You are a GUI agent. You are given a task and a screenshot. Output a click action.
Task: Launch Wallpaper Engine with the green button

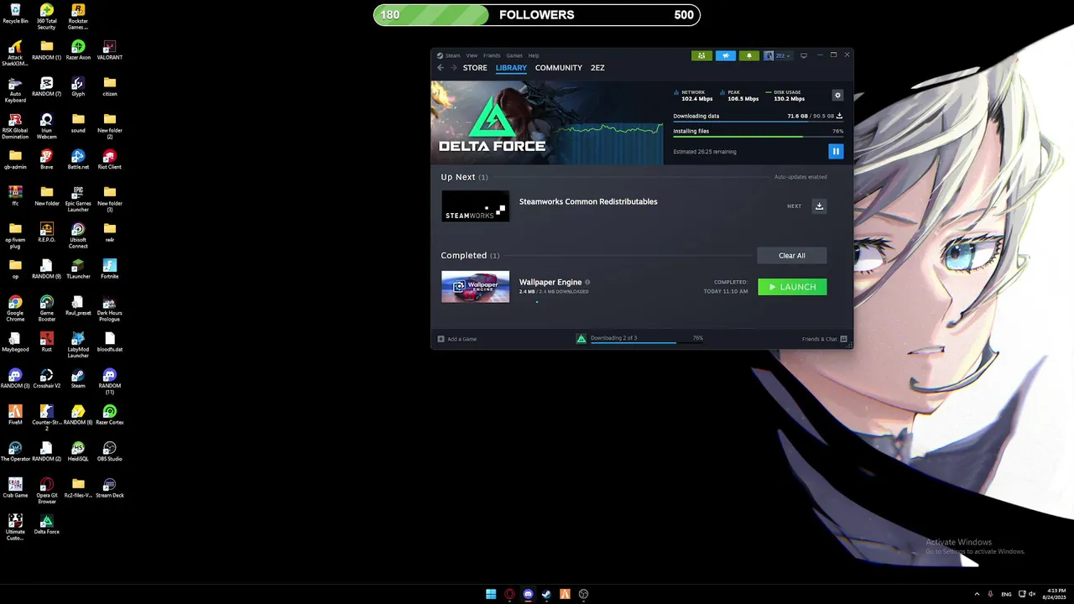point(792,287)
